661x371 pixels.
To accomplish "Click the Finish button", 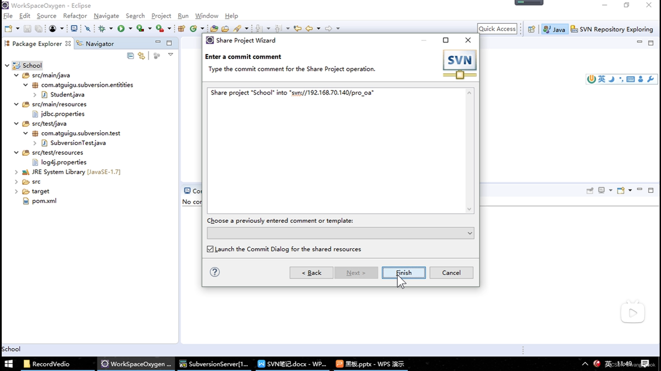I will coord(403,272).
